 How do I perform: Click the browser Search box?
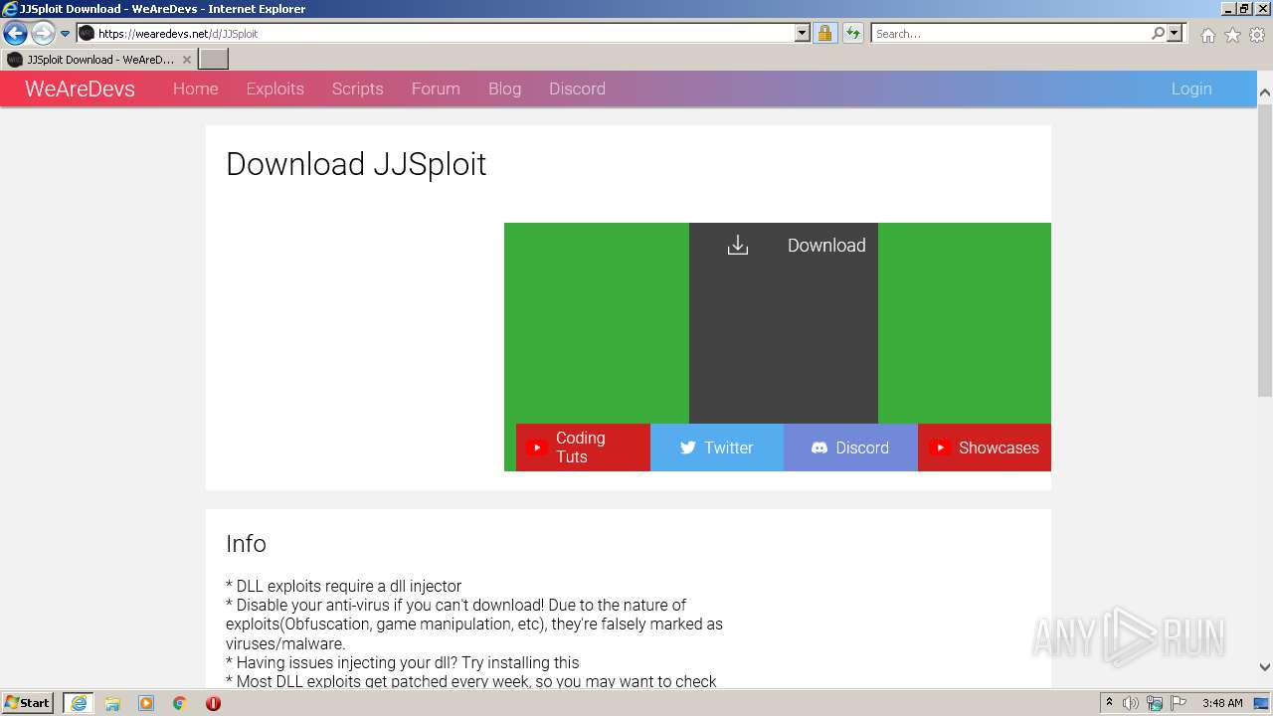tap(1010, 33)
